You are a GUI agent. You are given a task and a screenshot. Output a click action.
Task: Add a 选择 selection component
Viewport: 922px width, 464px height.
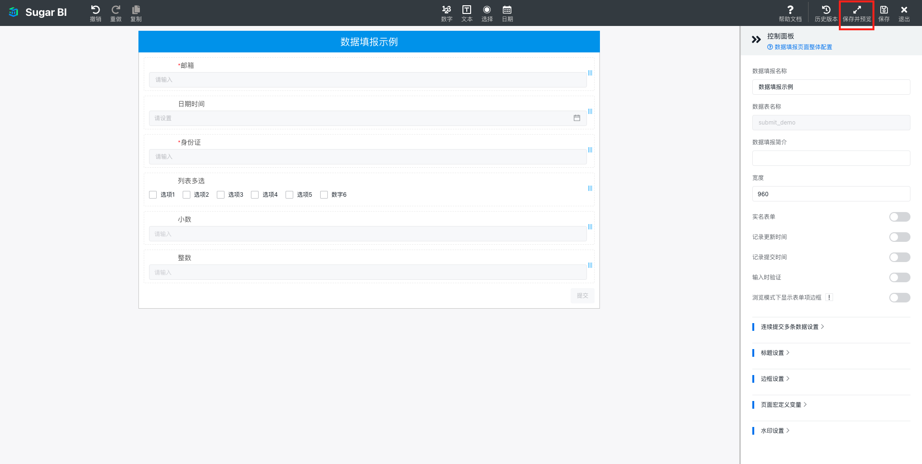(x=487, y=13)
